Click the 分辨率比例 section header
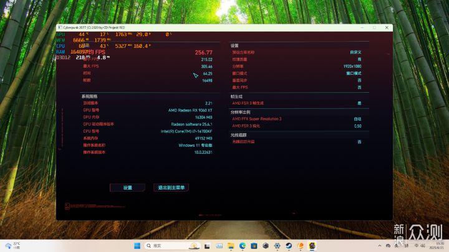Screen dimensions: 449x252 coord(240,112)
